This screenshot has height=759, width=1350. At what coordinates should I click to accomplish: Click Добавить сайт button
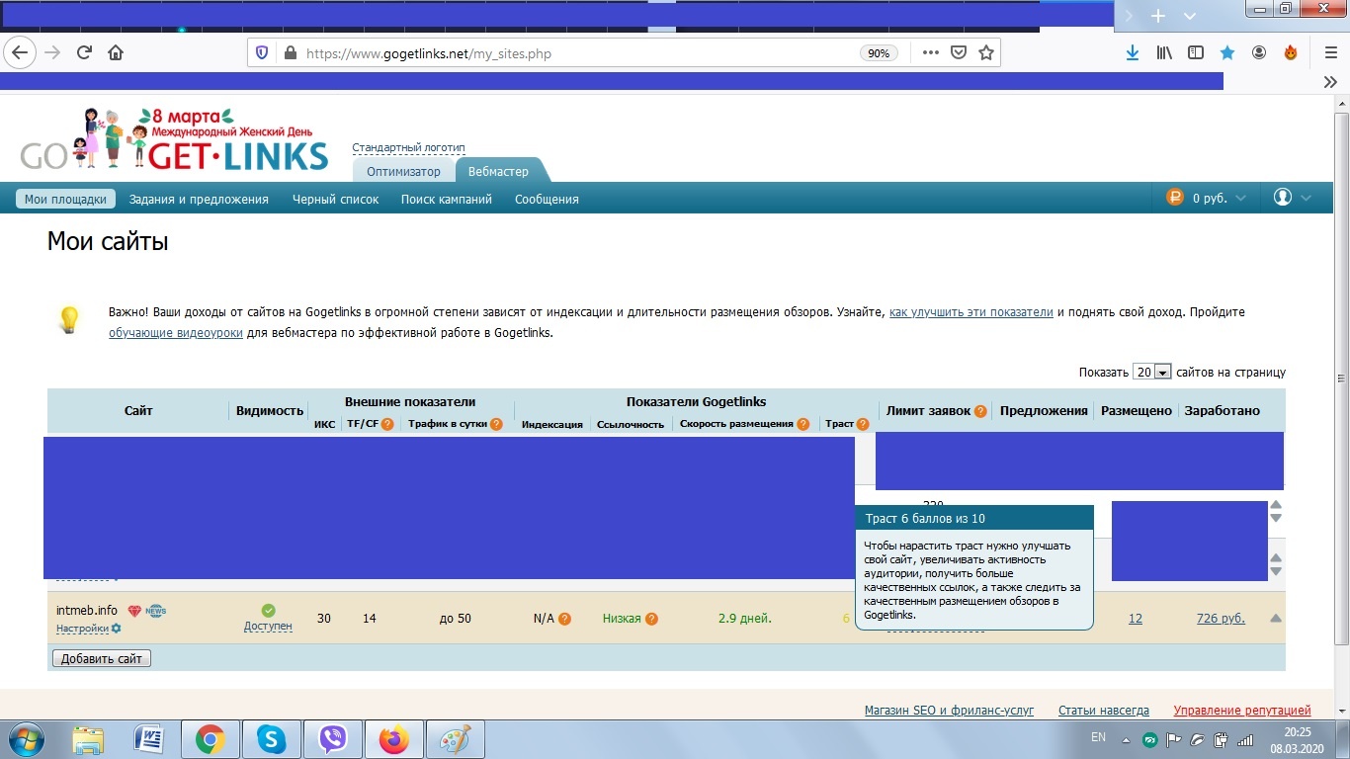click(x=101, y=658)
